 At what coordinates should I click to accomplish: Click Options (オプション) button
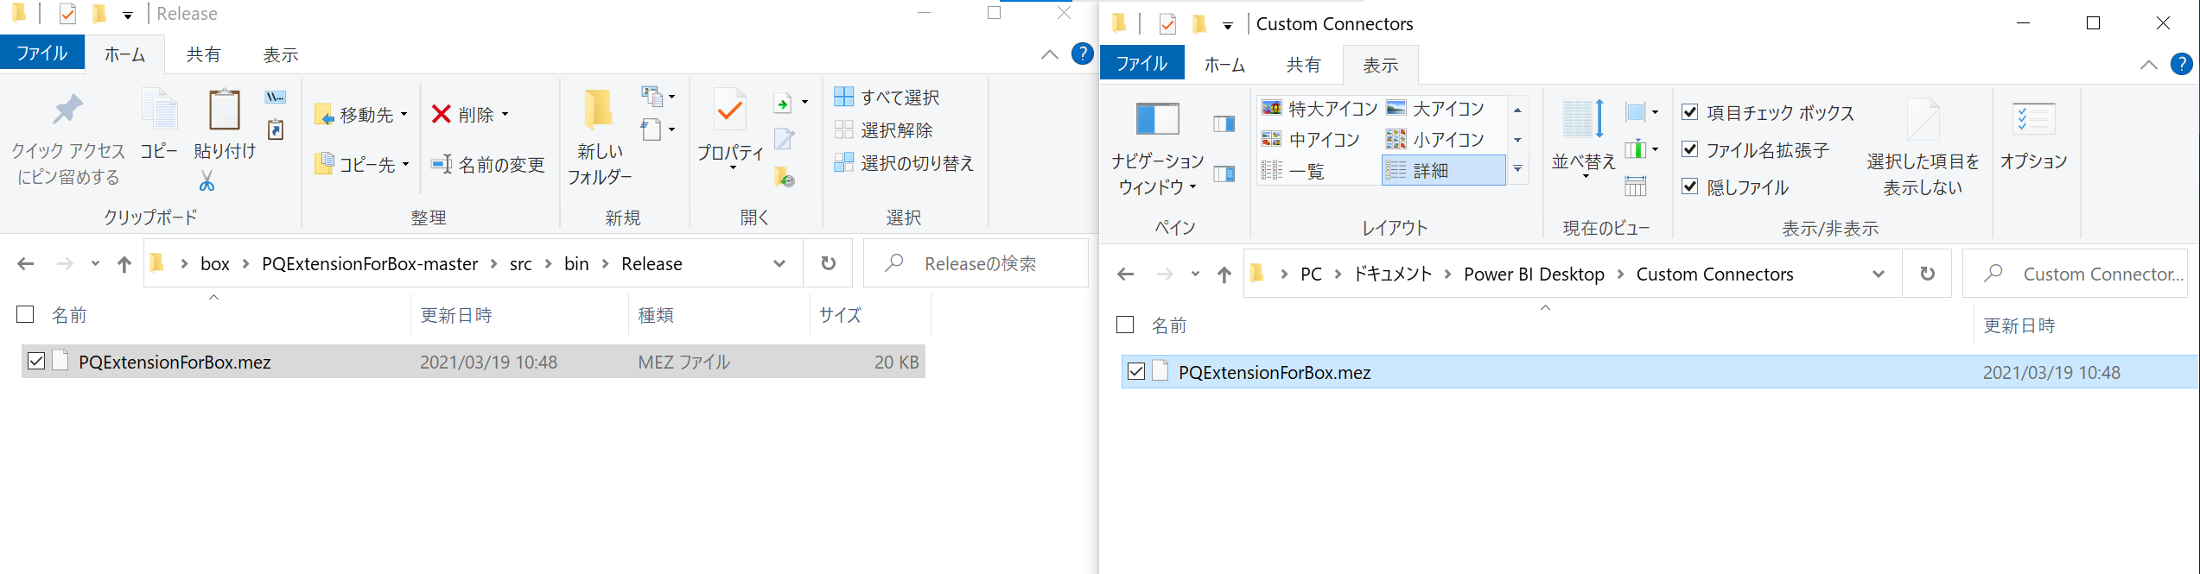[2033, 136]
